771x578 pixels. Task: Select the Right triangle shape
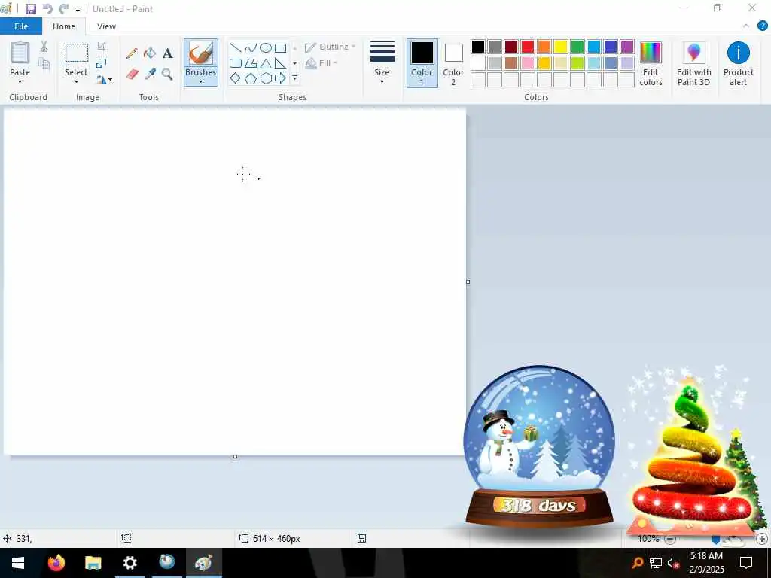click(x=280, y=63)
